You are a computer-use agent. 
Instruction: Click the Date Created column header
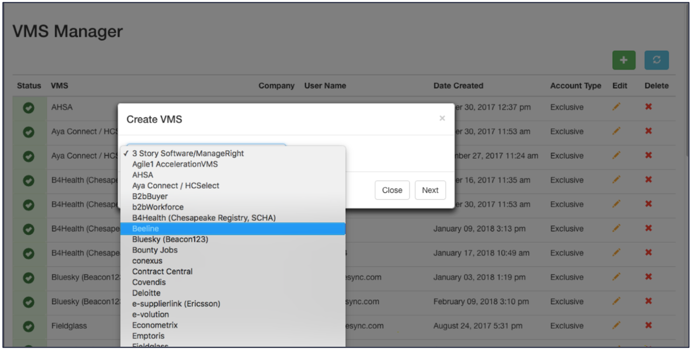point(458,86)
